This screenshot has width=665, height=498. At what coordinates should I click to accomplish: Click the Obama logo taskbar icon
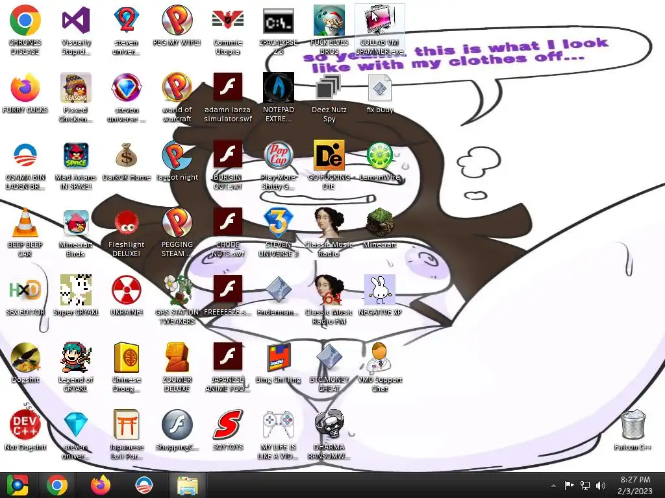(144, 485)
